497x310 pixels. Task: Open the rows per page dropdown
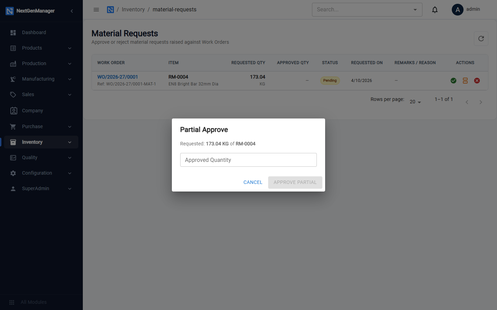tap(415, 102)
